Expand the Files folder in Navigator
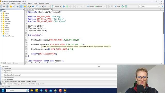The image size is (165, 93). click(1, 15)
